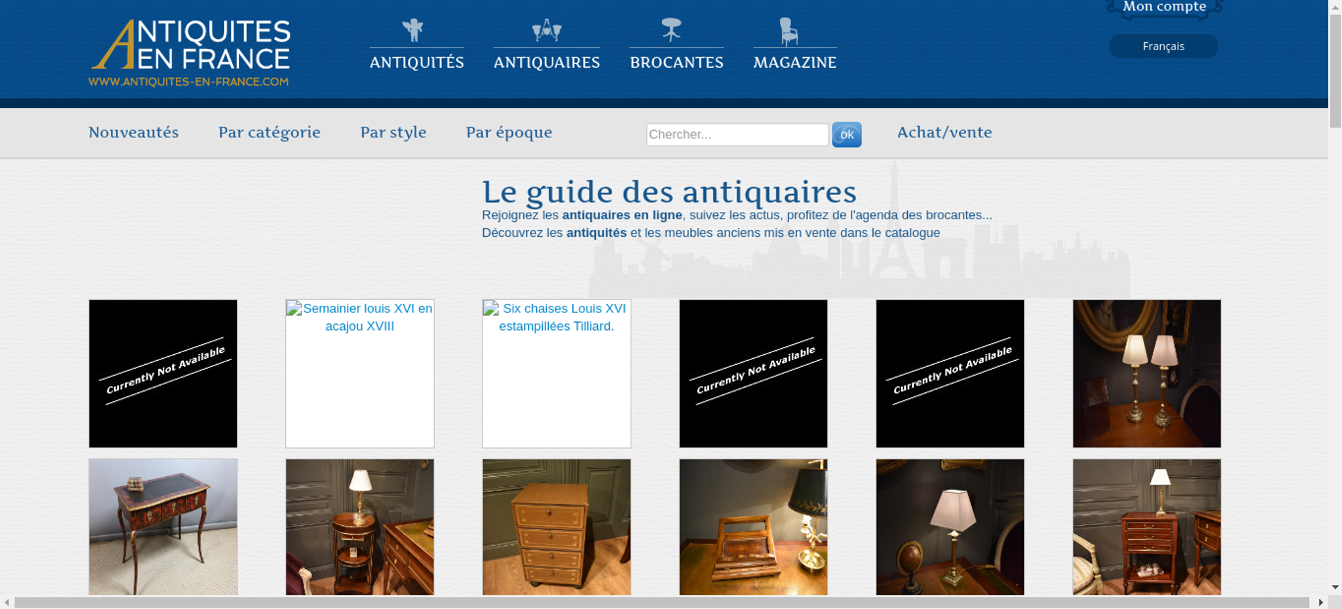1342x609 pixels.
Task: Go to the Achat/vente section
Action: (x=944, y=132)
